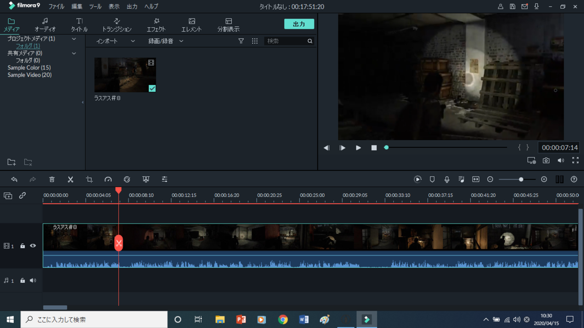Toggle auto ripple link icon

[22, 195]
